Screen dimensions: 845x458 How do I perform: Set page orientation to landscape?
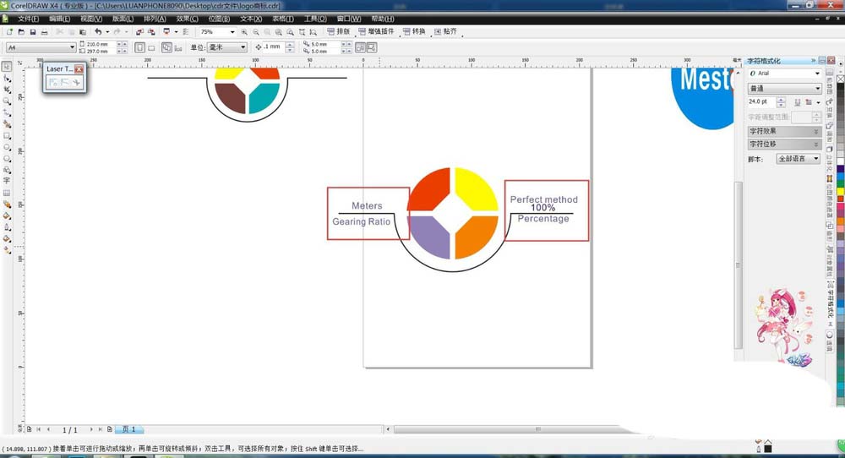click(x=151, y=47)
